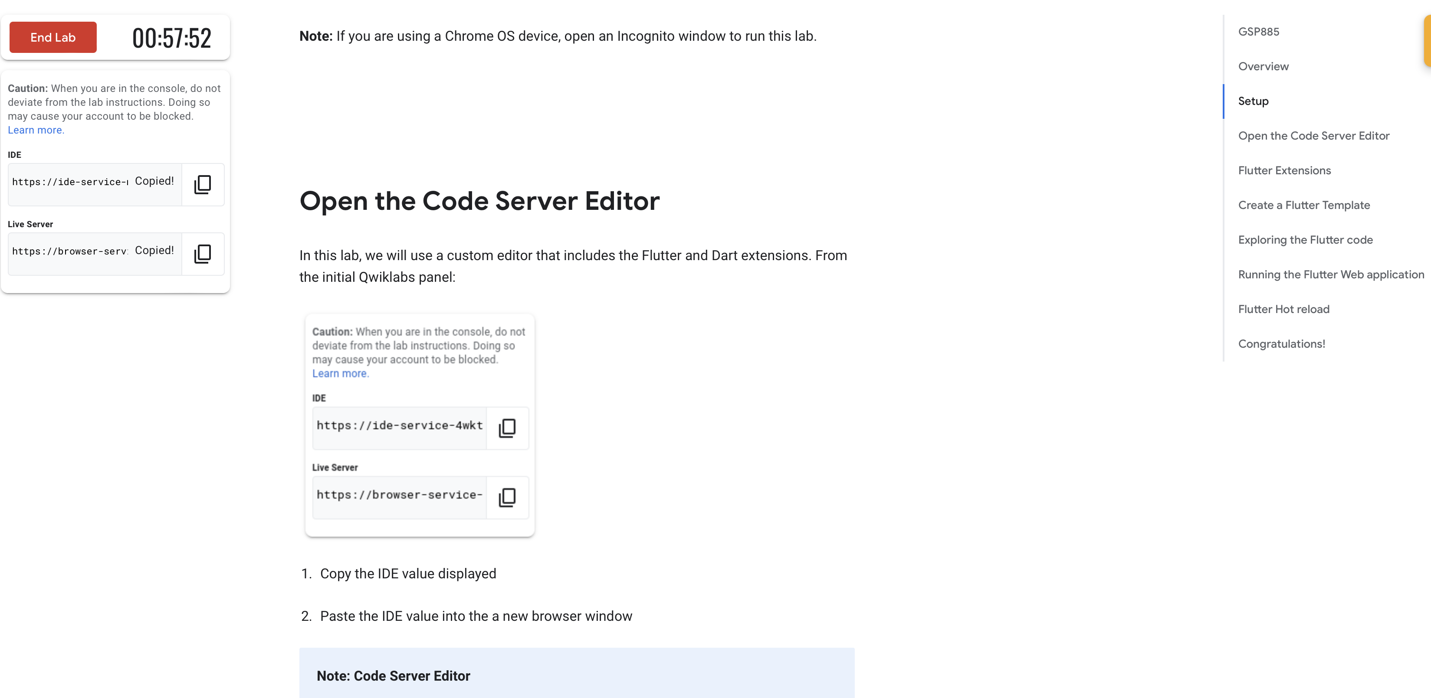Viewport: 1431px width, 698px height.
Task: Click the lab countdown timer
Action: (172, 38)
